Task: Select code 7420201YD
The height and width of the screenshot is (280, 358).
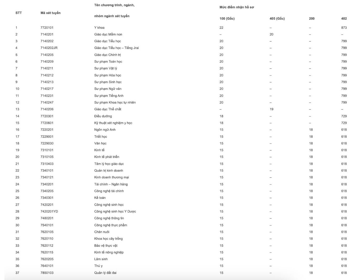Action: [x=49, y=211]
